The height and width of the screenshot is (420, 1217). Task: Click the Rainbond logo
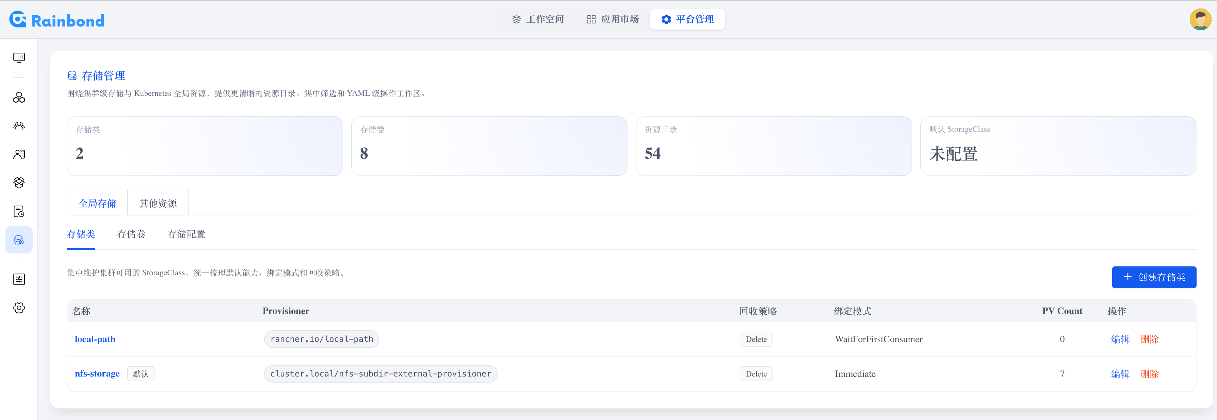[56, 19]
